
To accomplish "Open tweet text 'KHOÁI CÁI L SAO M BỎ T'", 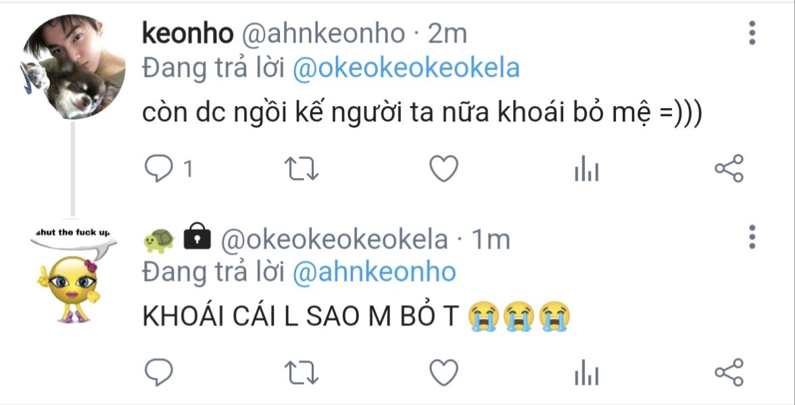I will pyautogui.click(x=301, y=317).
